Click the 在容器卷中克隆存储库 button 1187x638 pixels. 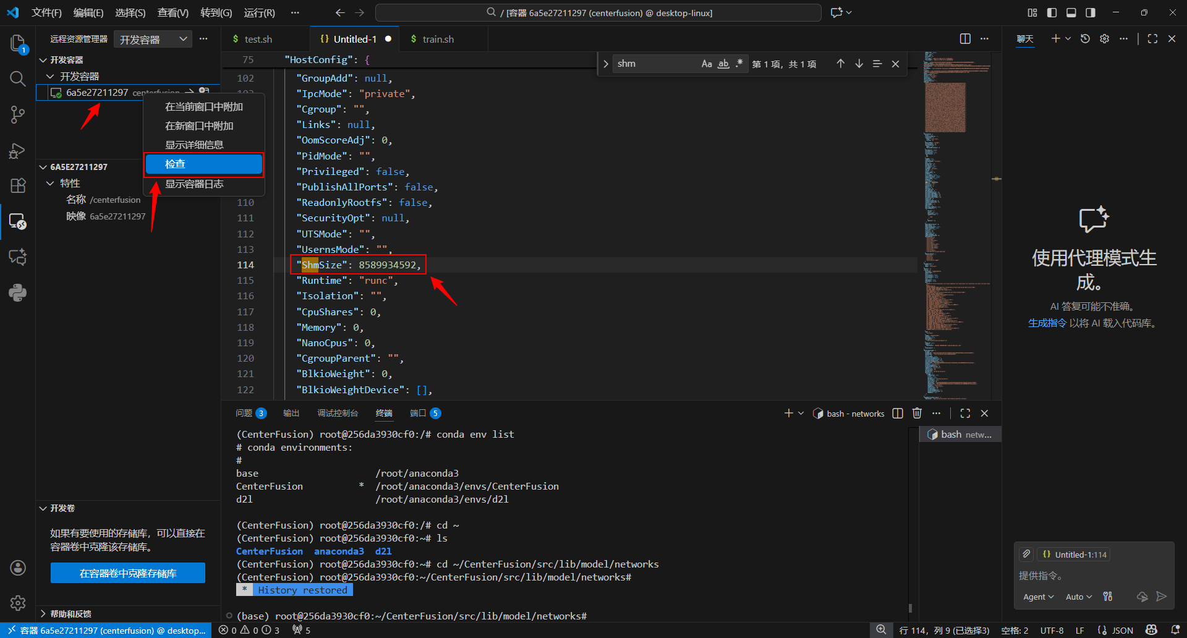pyautogui.click(x=128, y=573)
